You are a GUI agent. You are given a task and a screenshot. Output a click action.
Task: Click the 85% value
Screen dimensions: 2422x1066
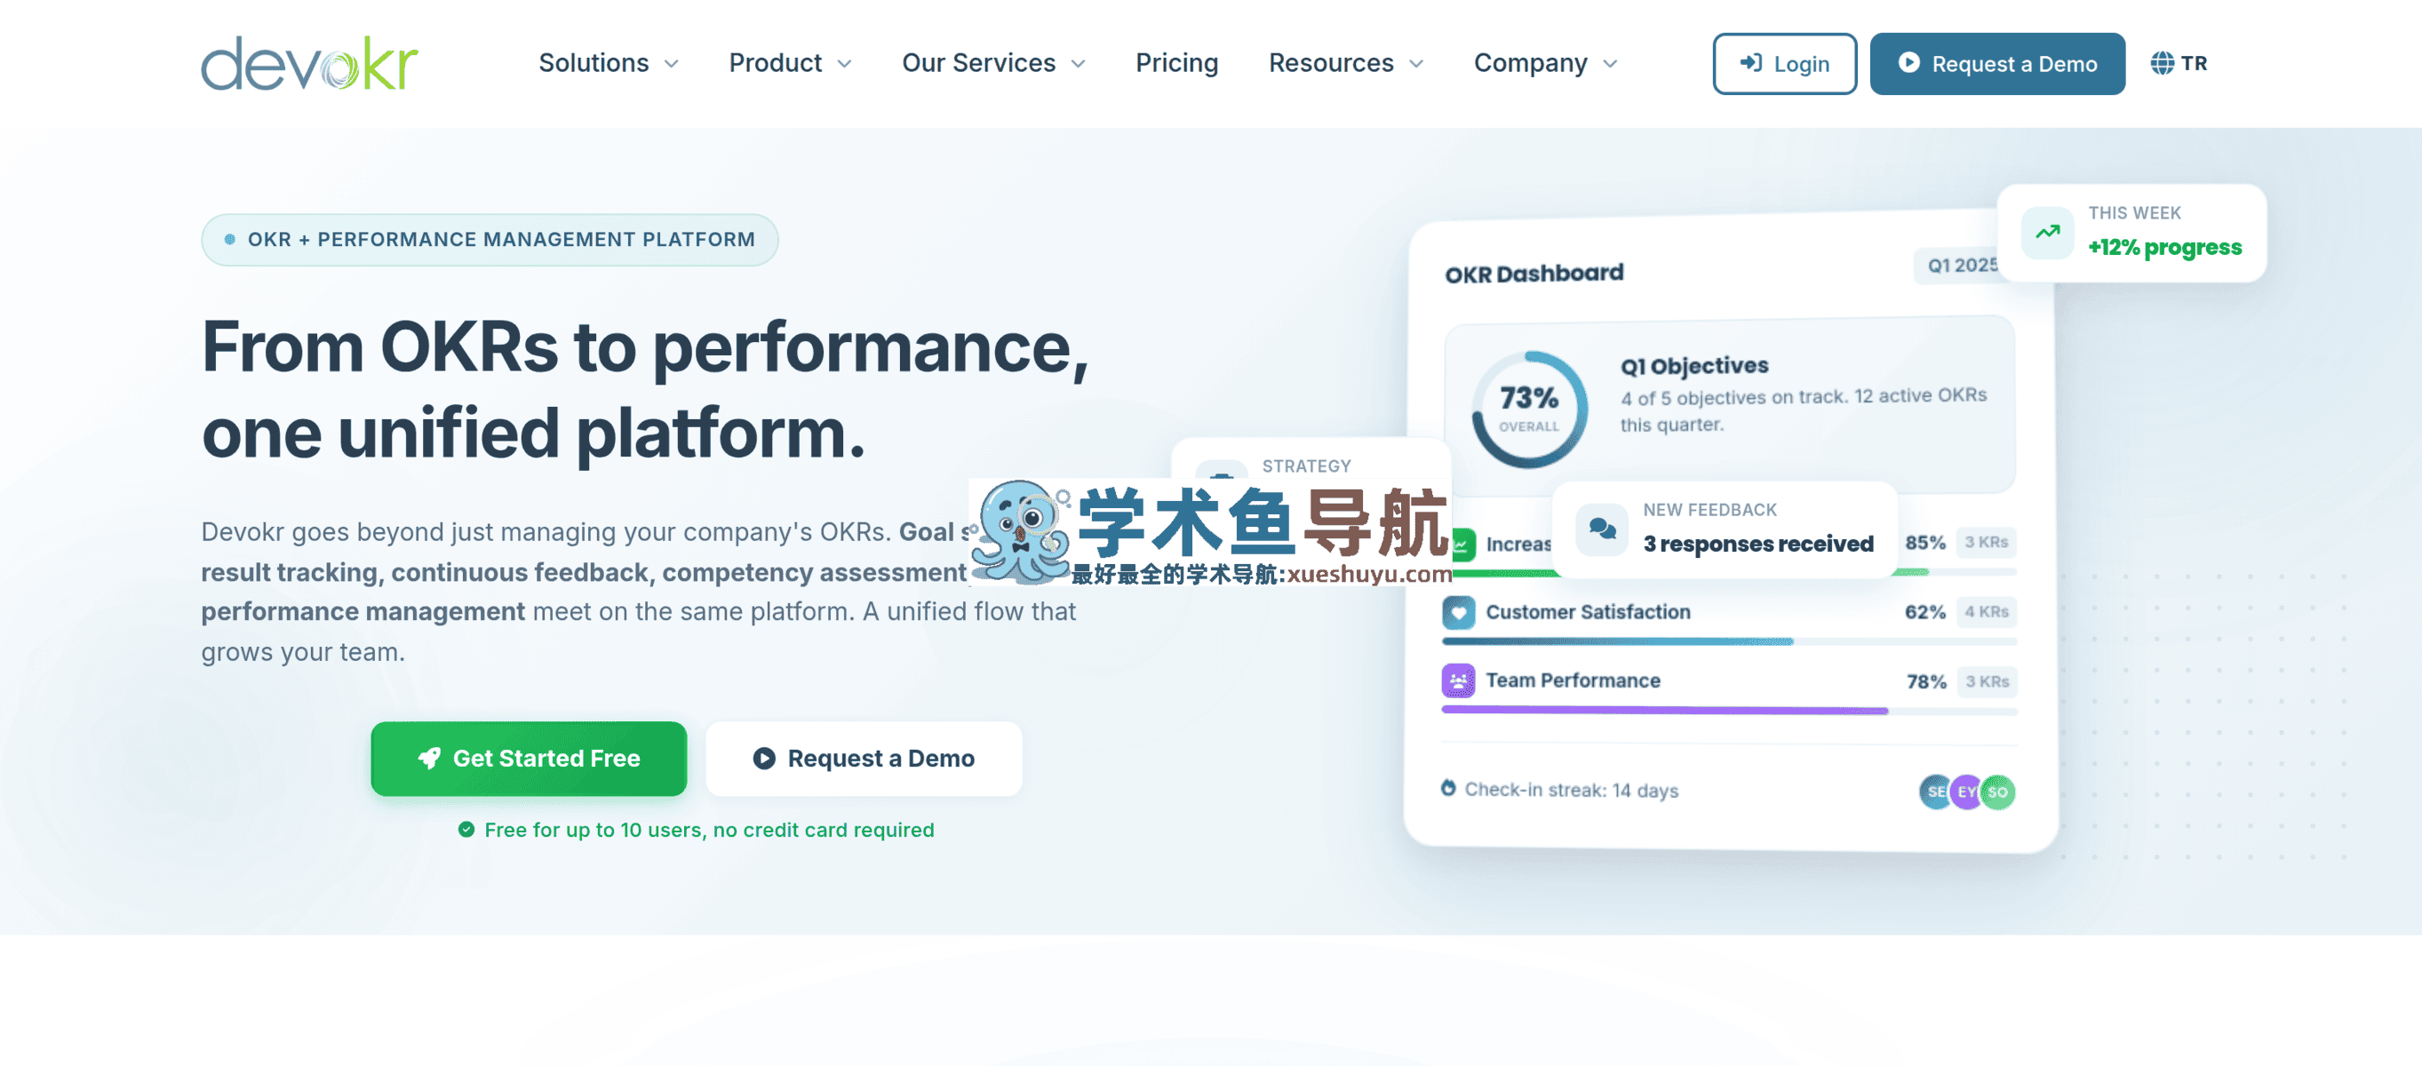tap(1924, 543)
